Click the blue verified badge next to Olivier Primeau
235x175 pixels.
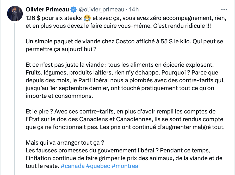pos(73,10)
